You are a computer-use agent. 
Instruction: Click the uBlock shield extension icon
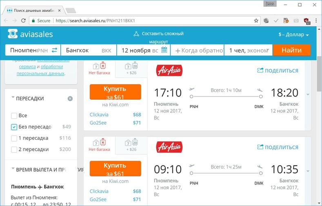(x=306, y=21)
